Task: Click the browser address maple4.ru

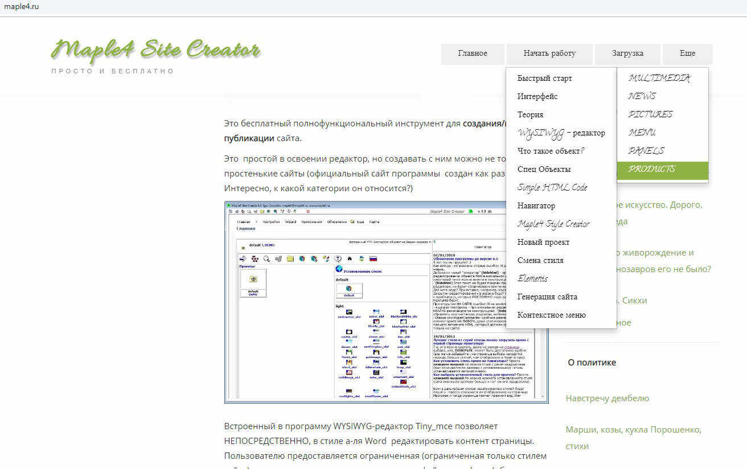Action: coord(21,7)
